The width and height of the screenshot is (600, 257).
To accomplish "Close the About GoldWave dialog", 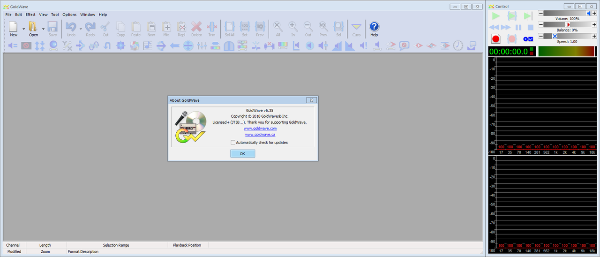I will coord(311,100).
